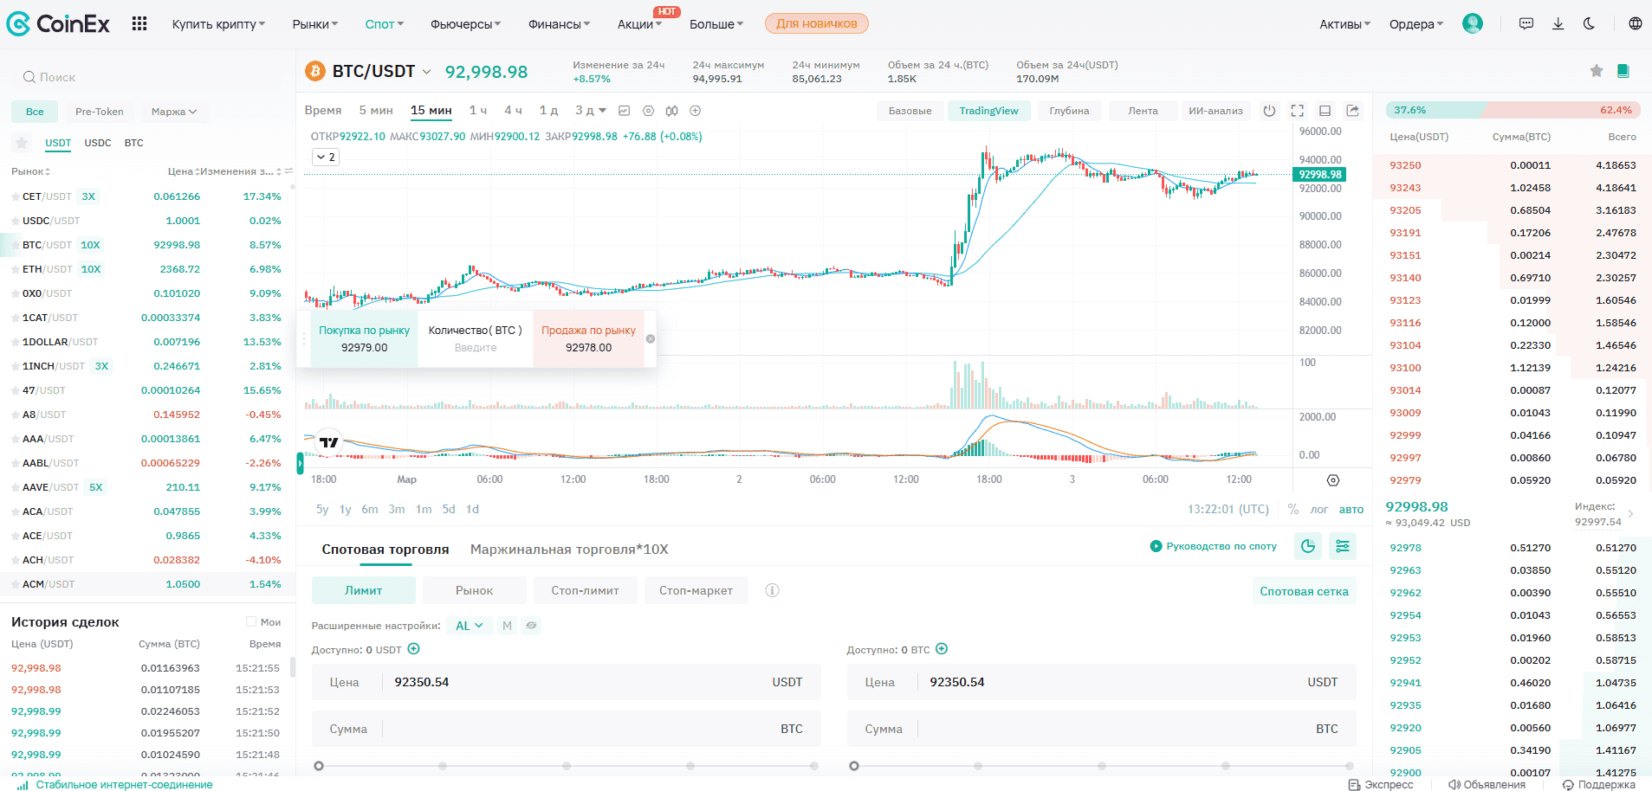Toggle авто scale on chart
The image size is (1652, 791).
(1351, 510)
